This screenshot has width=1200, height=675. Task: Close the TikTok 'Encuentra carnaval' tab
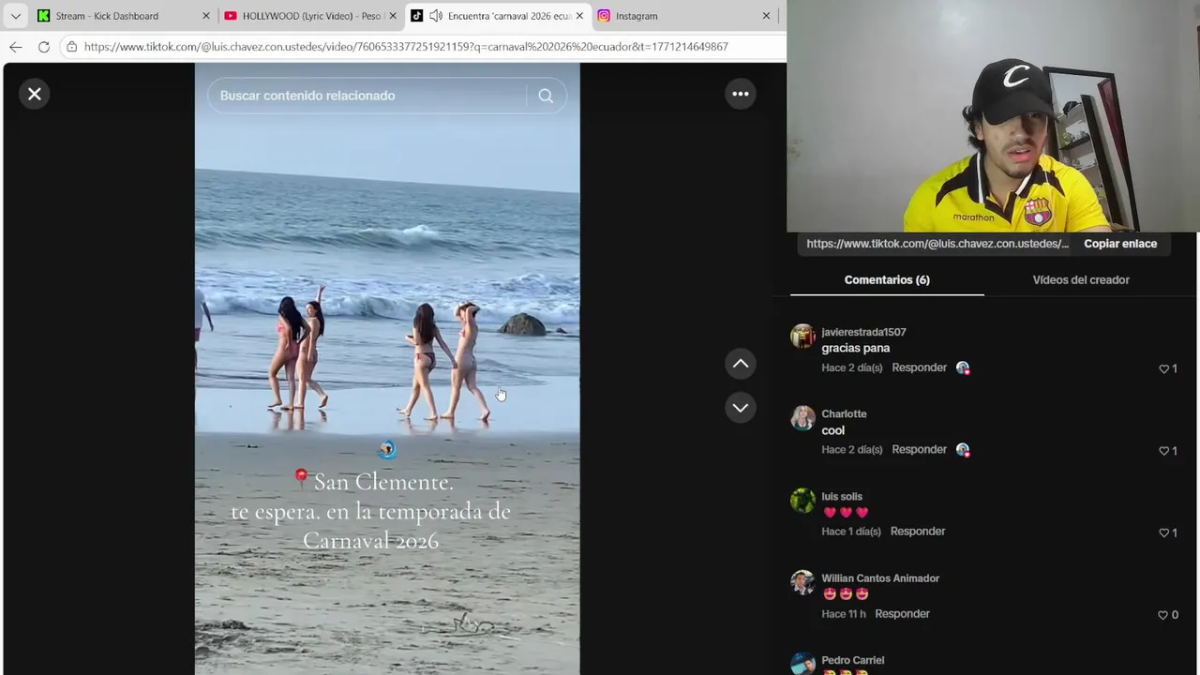(x=579, y=16)
